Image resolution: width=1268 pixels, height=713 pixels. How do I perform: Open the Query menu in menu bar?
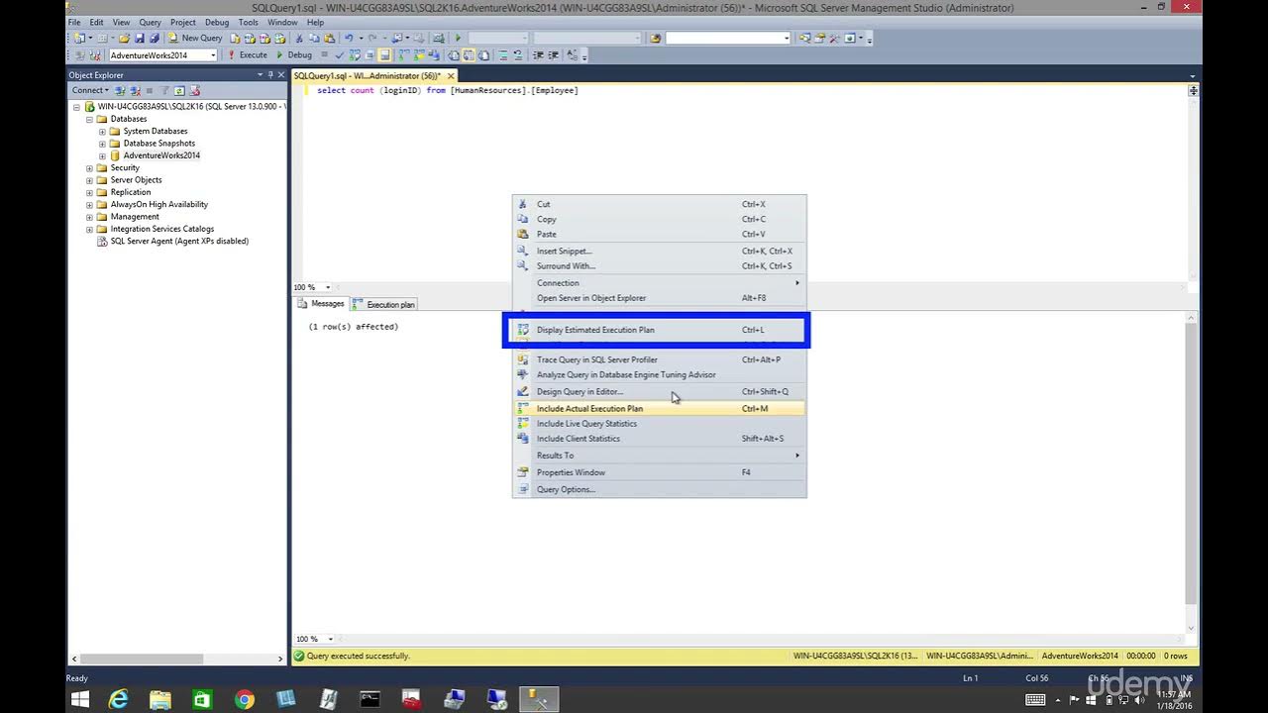coord(150,22)
